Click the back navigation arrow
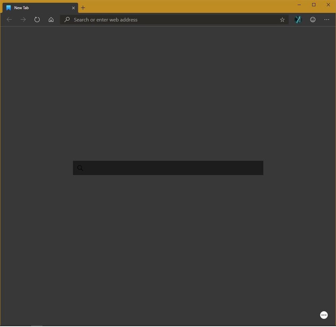 click(x=9, y=20)
